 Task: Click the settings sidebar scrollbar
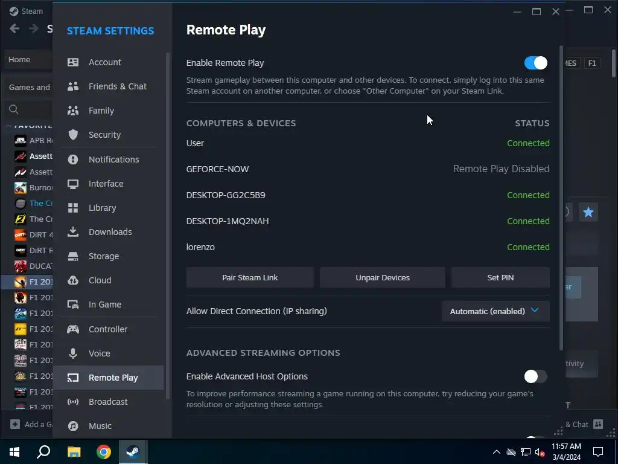click(x=168, y=225)
